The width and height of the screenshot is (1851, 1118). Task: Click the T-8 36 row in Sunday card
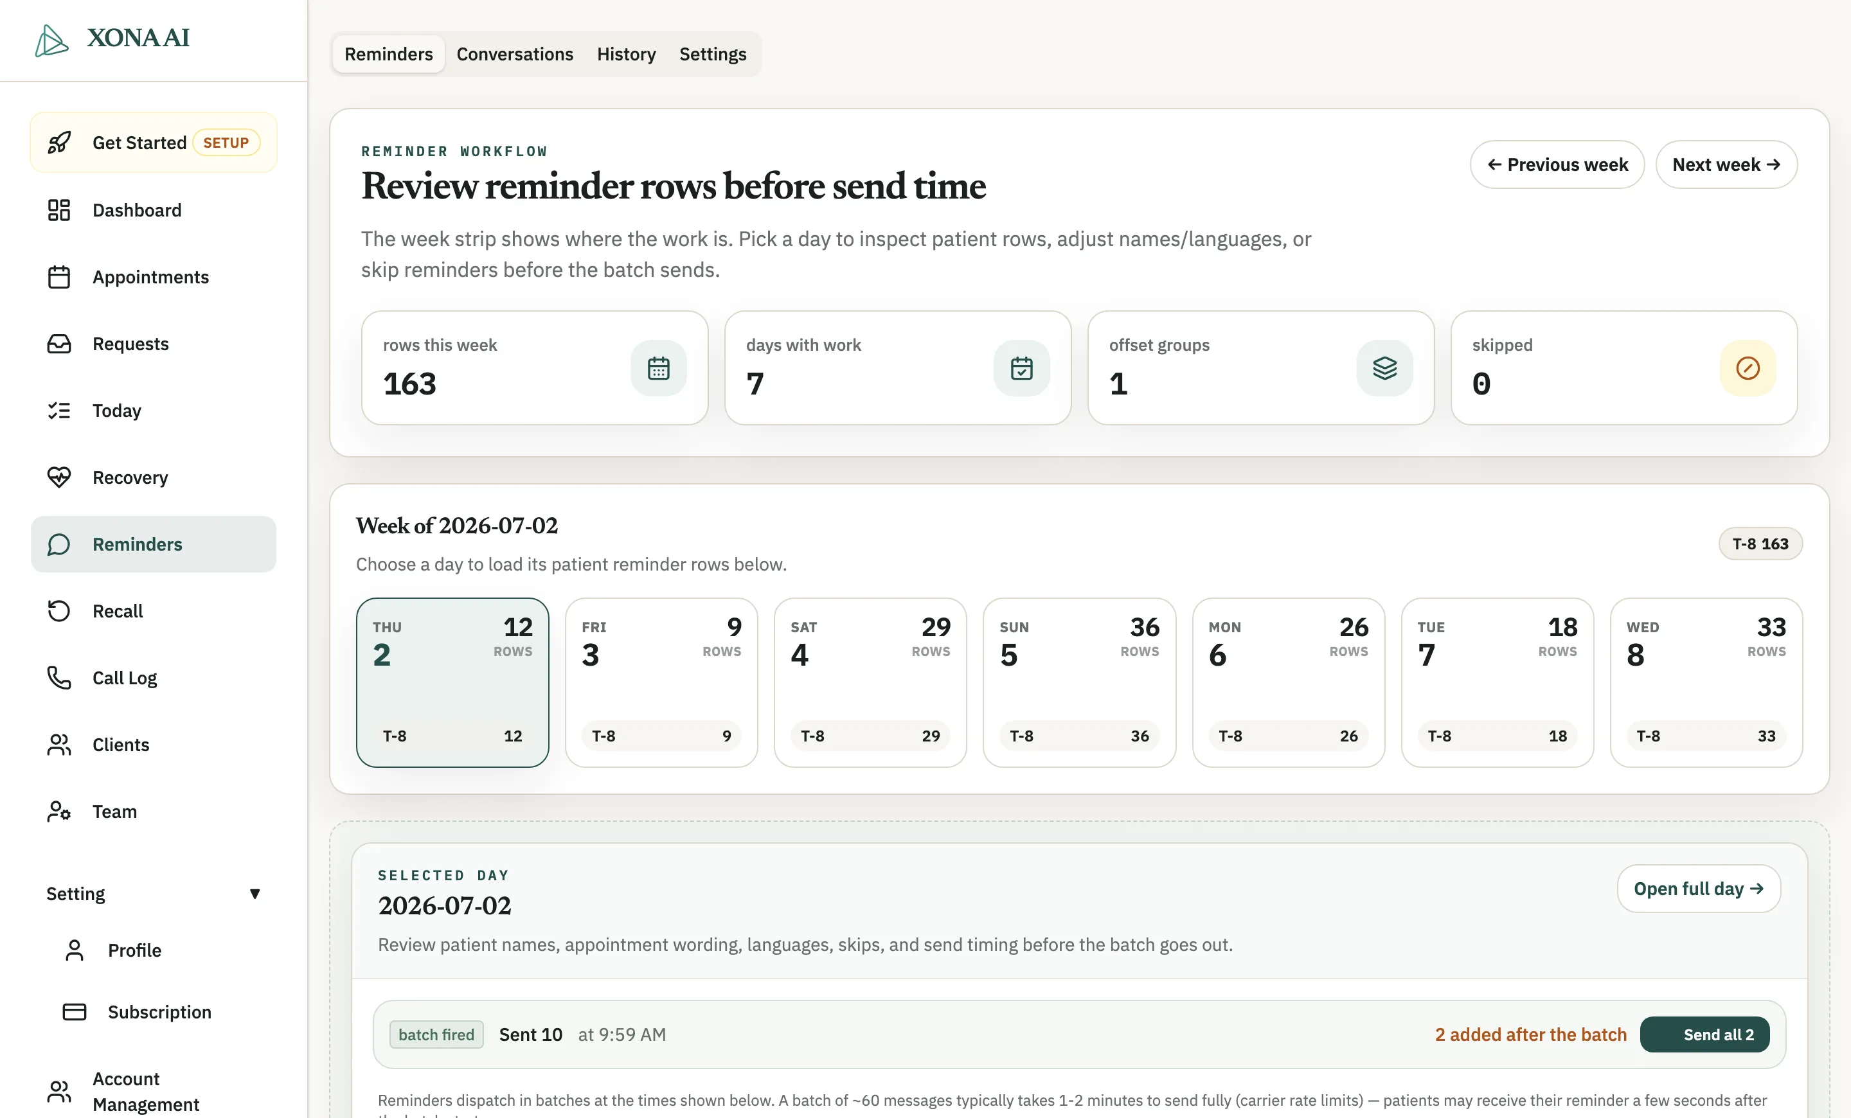coord(1078,736)
